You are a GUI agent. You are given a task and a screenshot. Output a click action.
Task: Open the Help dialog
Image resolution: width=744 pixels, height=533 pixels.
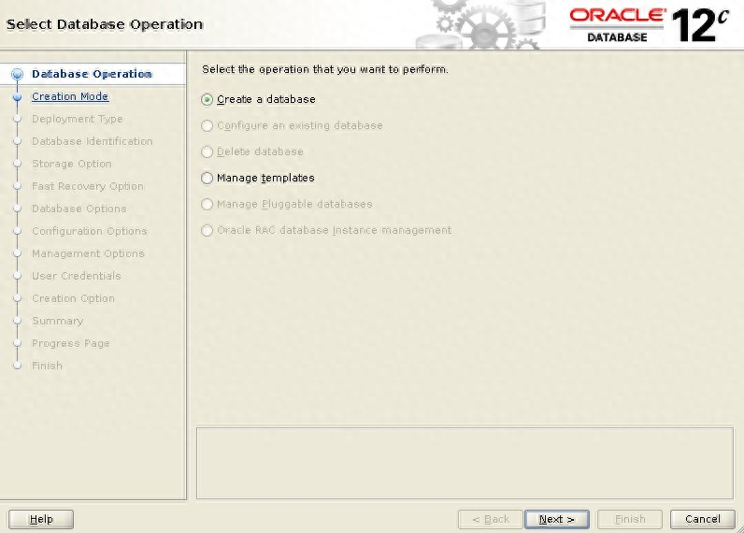[42, 519]
